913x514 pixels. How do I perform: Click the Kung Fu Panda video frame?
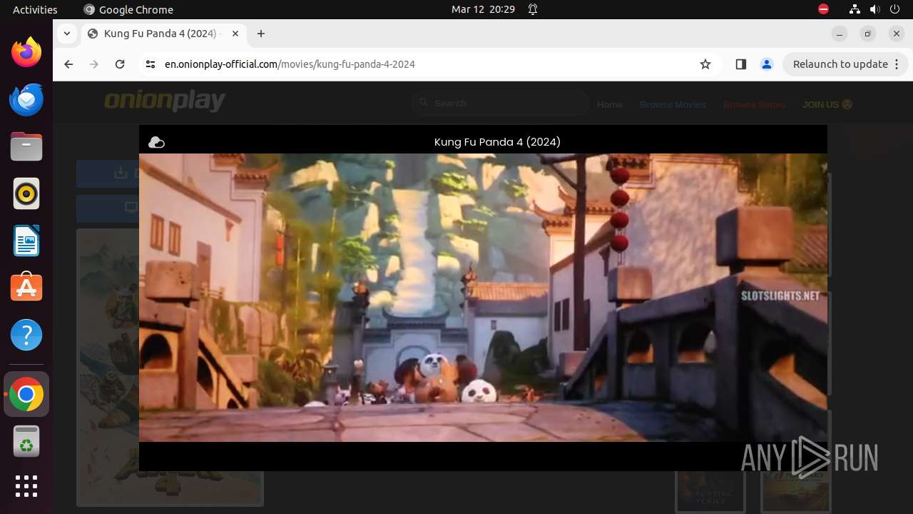(483, 298)
